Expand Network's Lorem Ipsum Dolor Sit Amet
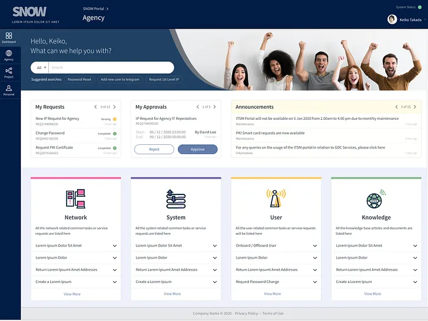Image resolution: width=428 pixels, height=321 pixels. coord(115,246)
